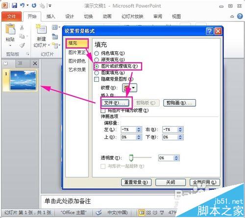The width and height of the screenshot is (245, 218).
Task: Click the dialog help question button
Action: point(209,31)
